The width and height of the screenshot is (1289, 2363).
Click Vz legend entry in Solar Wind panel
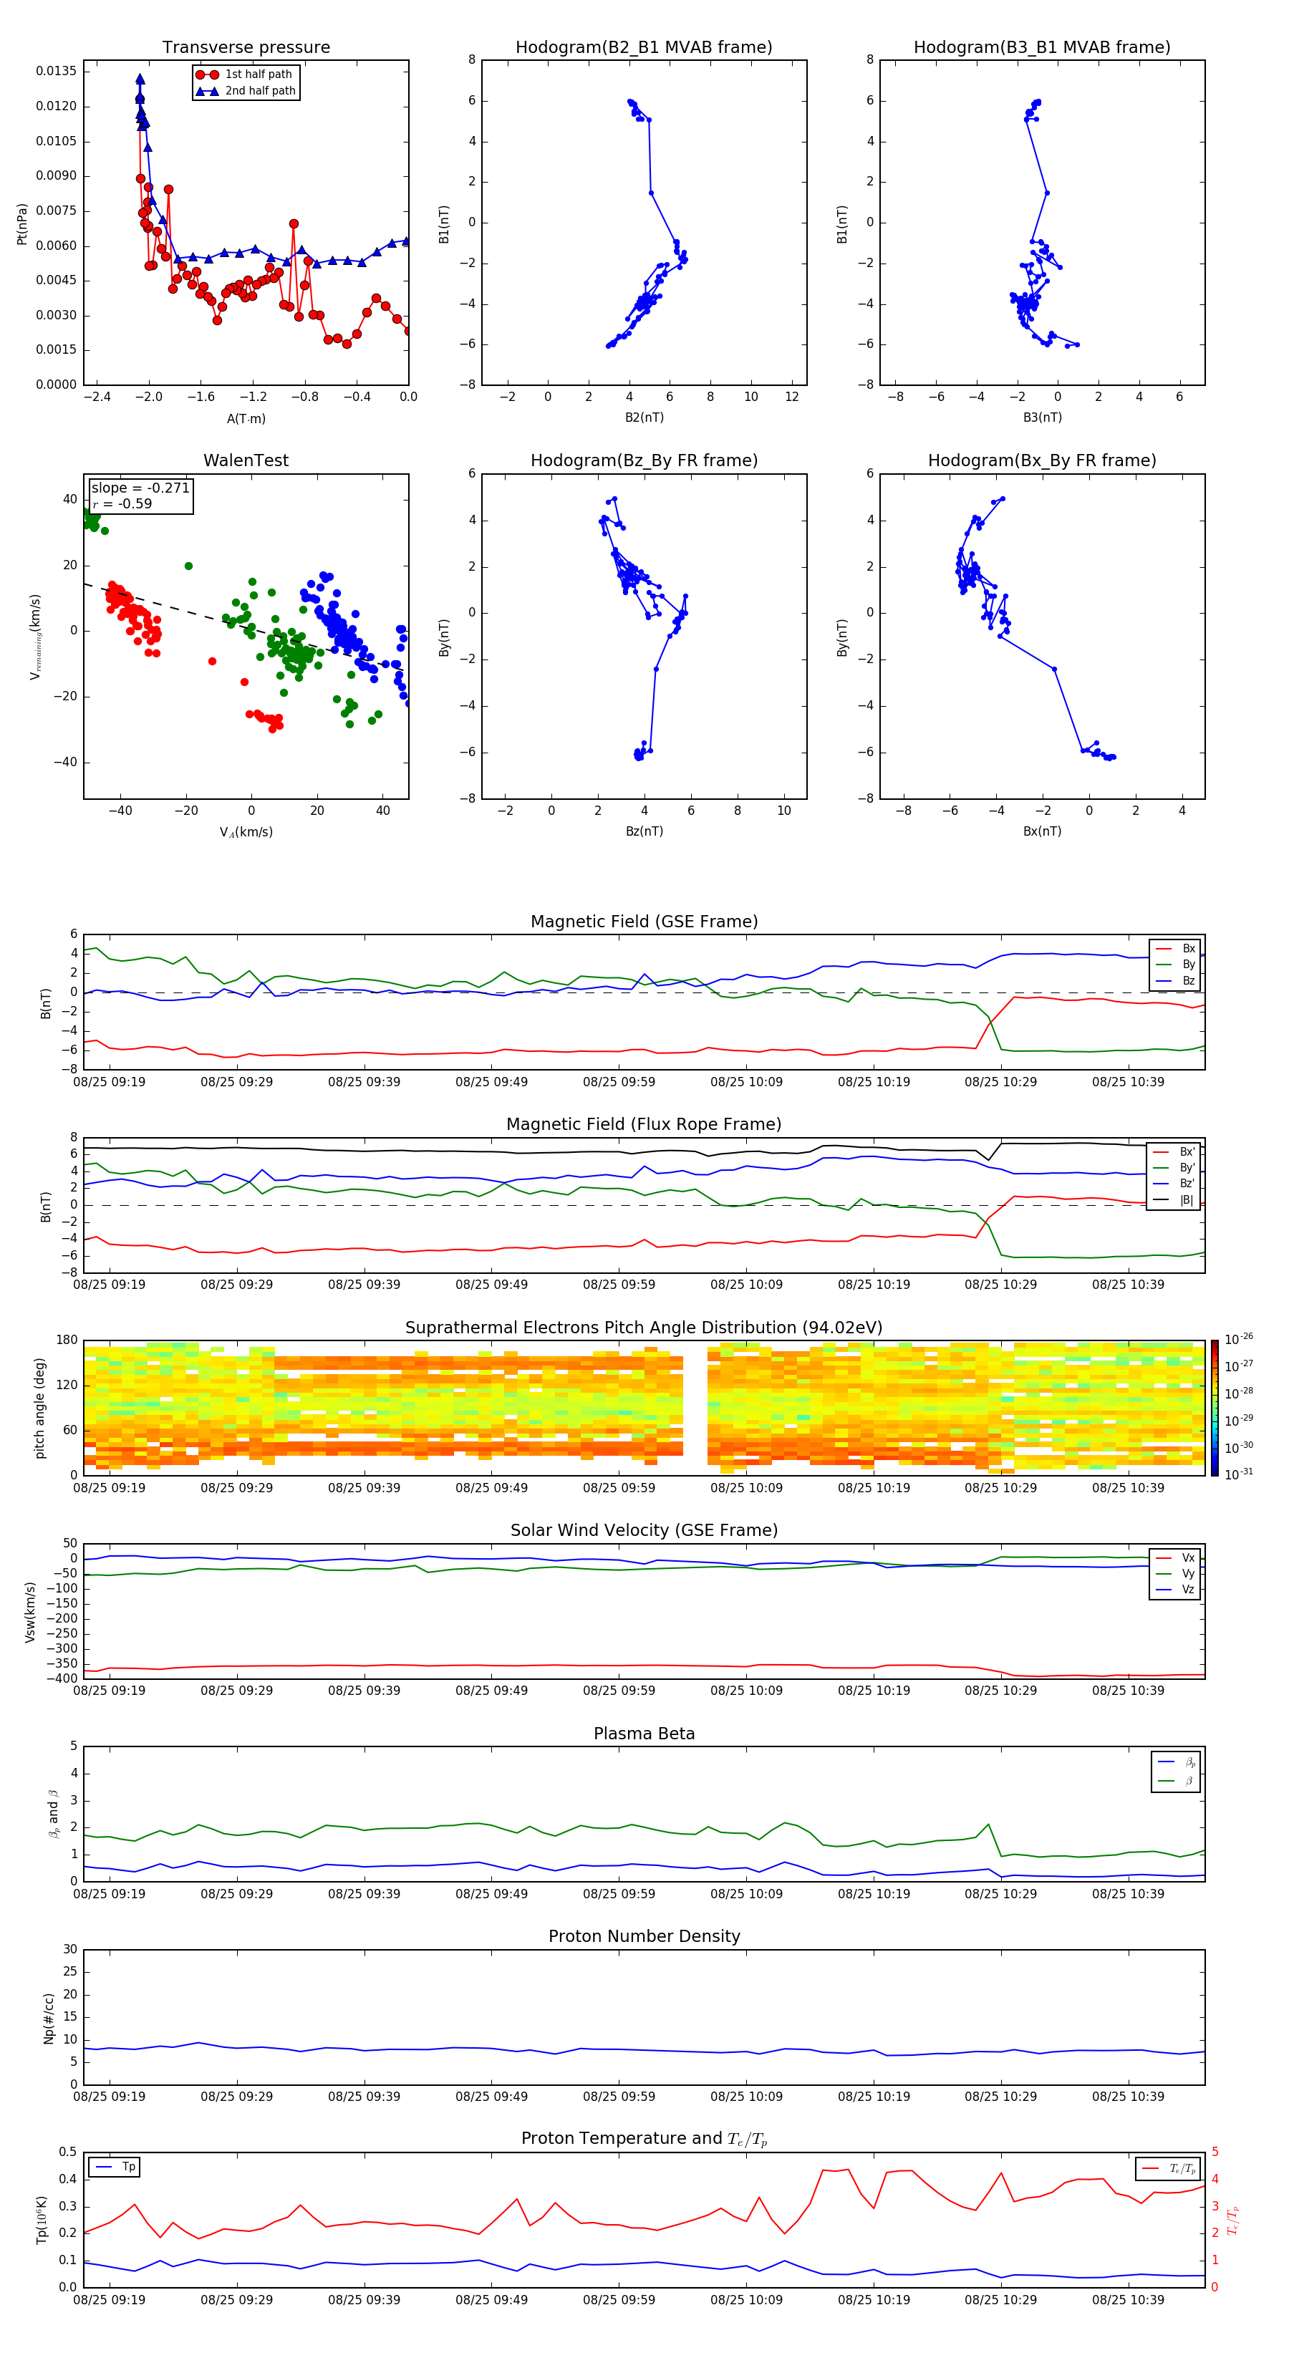[x=1175, y=1590]
